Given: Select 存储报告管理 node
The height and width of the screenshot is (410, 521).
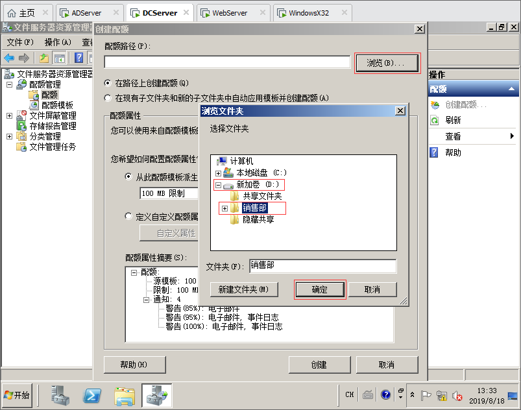Looking at the screenshot, I should pyautogui.click(x=53, y=126).
